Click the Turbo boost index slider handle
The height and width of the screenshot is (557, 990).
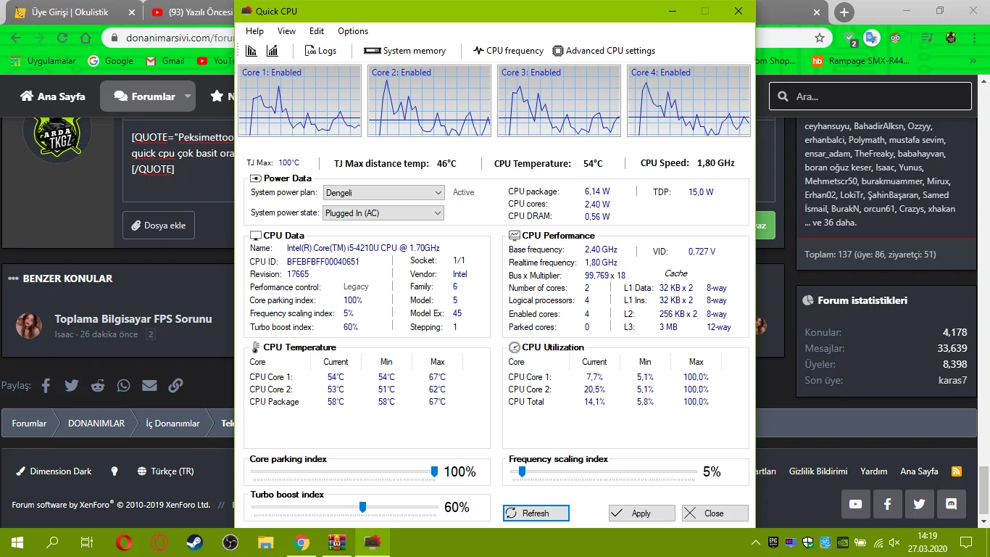[x=362, y=507]
